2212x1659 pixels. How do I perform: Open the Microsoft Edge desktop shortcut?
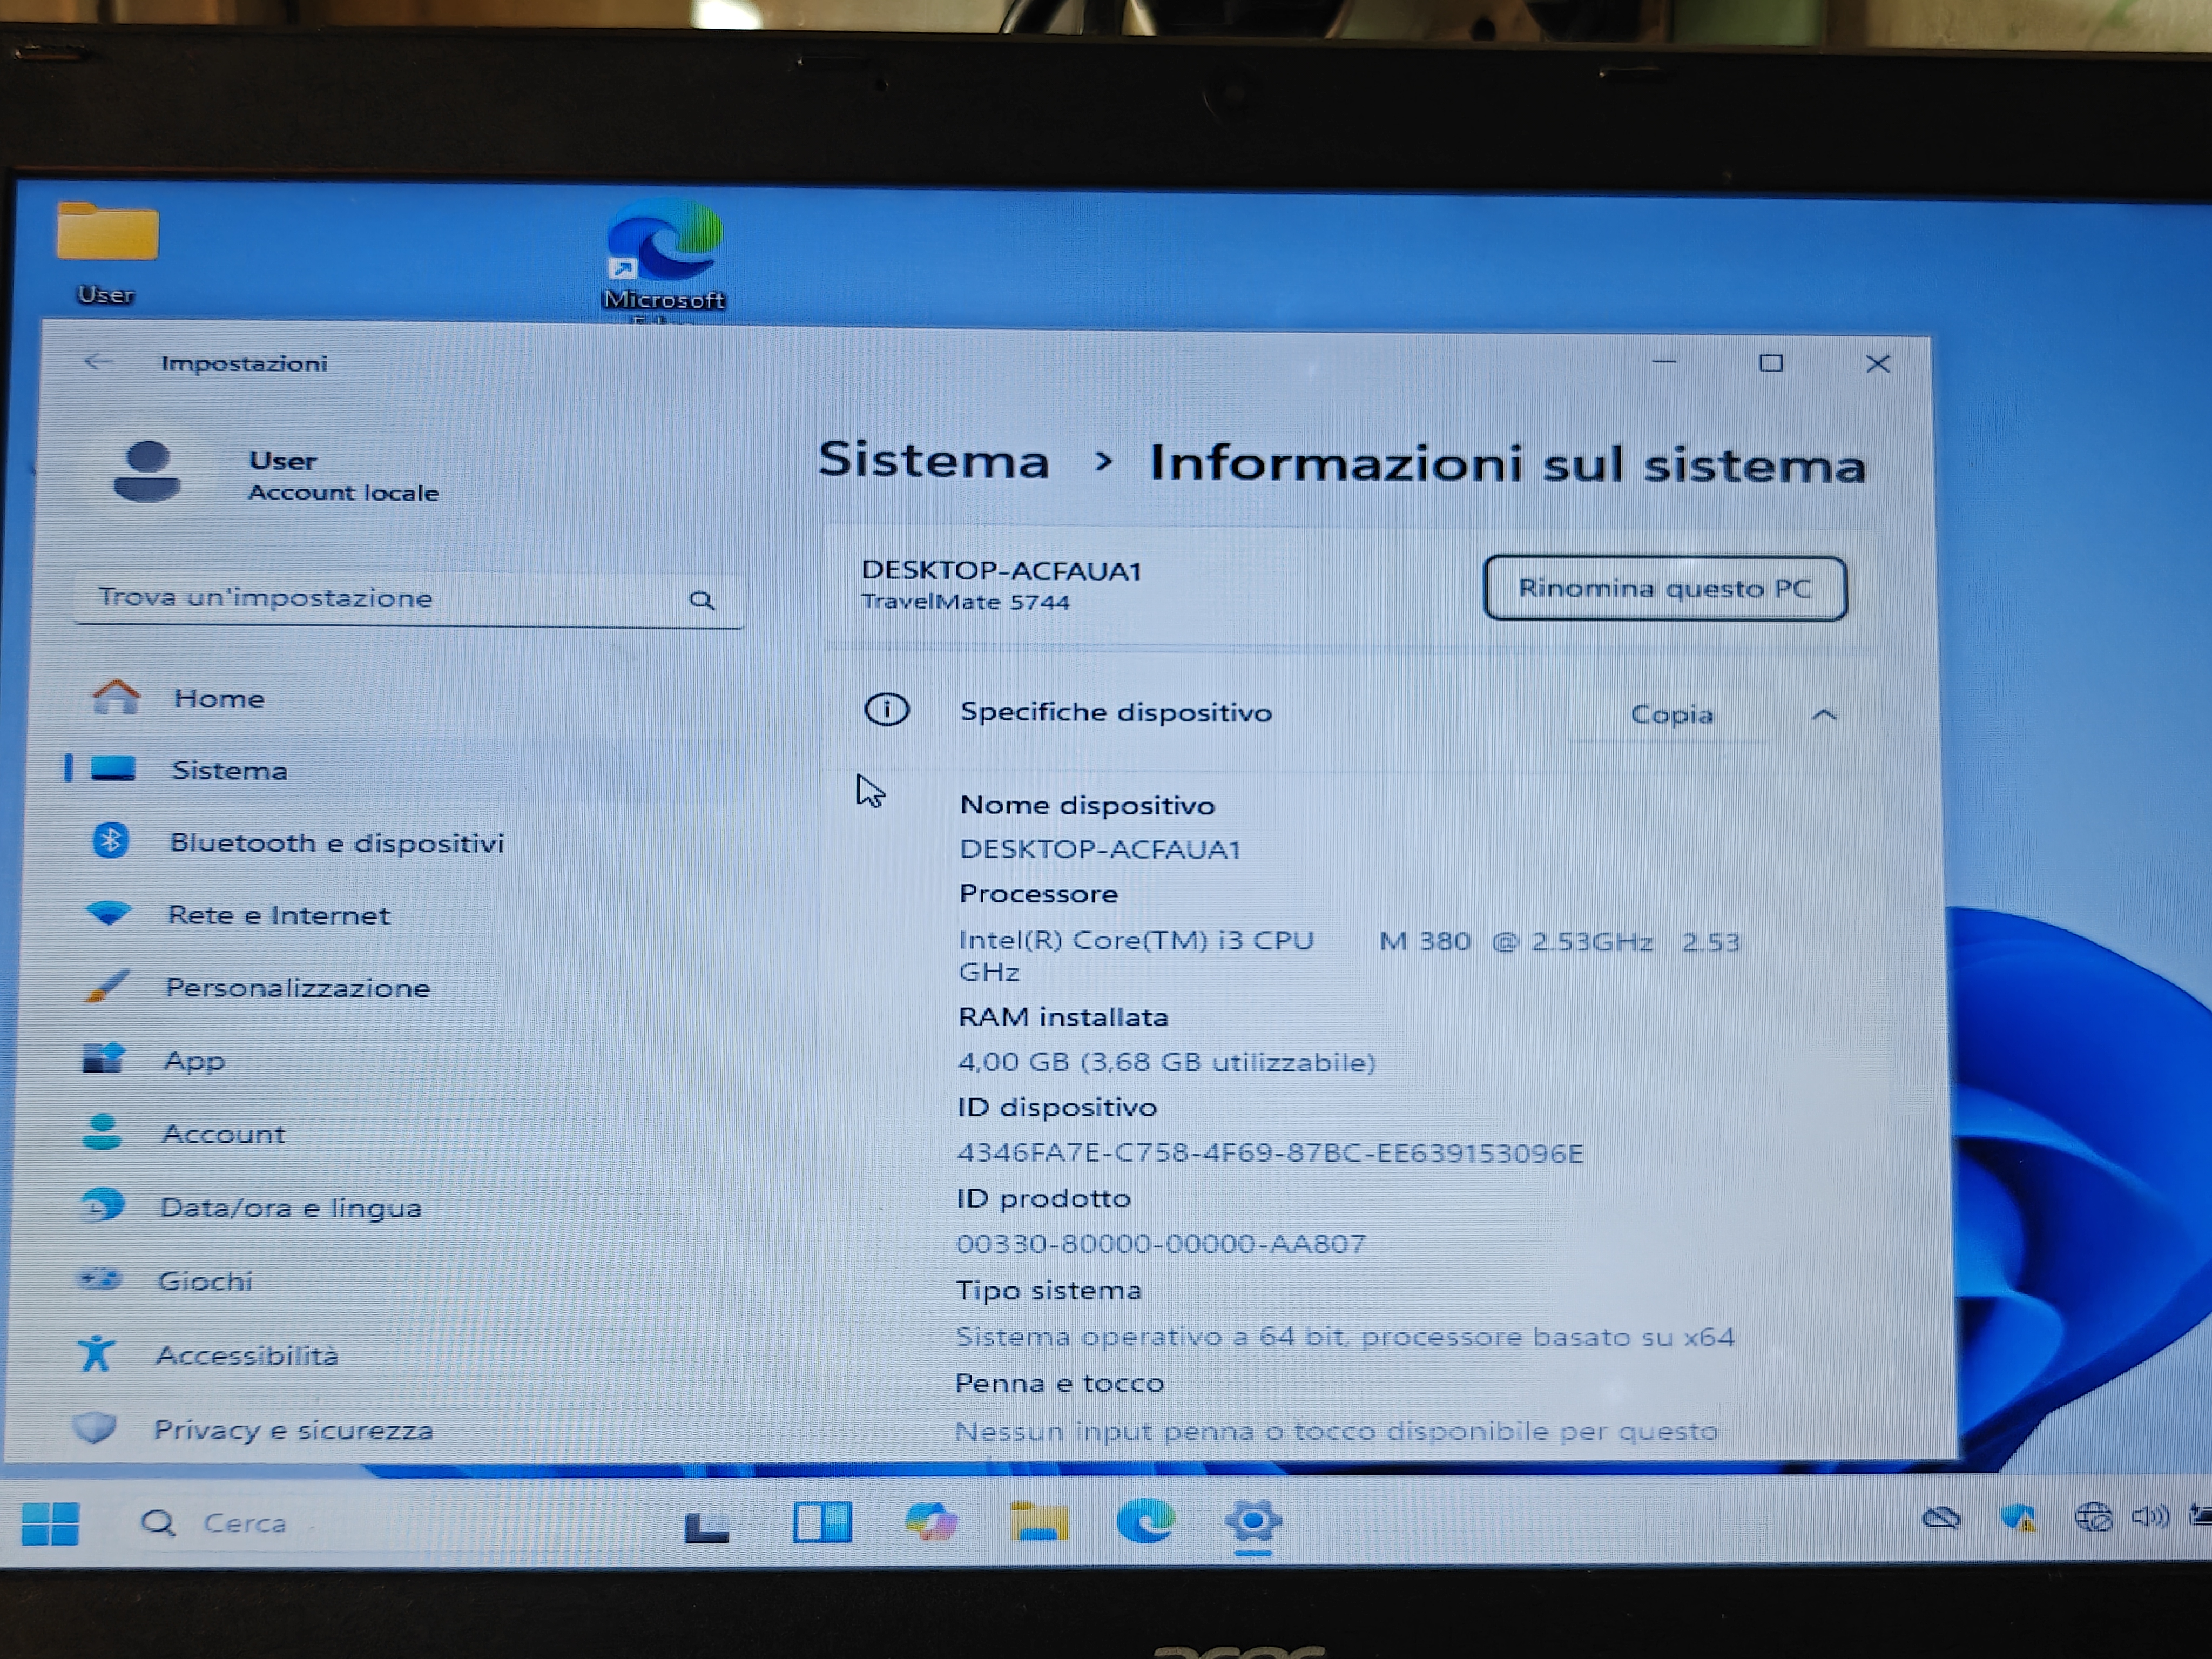664,257
